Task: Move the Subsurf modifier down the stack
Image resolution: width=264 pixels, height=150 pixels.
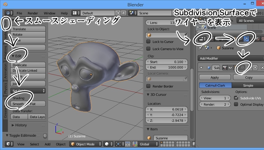Action: [x=255, y=68]
